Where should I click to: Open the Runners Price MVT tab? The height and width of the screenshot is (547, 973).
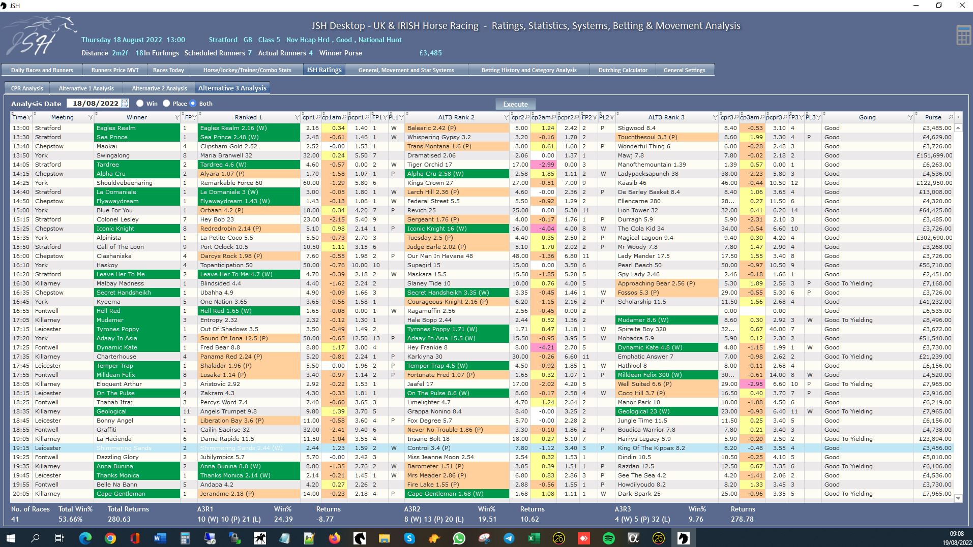coord(115,70)
